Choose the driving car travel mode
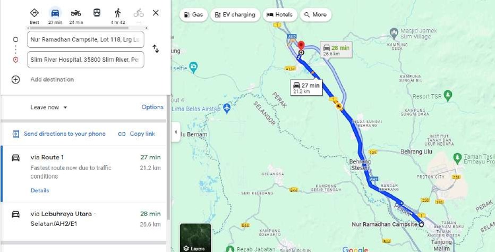 pos(55,13)
